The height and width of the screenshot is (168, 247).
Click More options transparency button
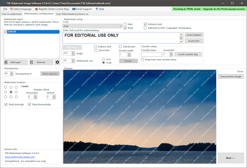[50, 74]
